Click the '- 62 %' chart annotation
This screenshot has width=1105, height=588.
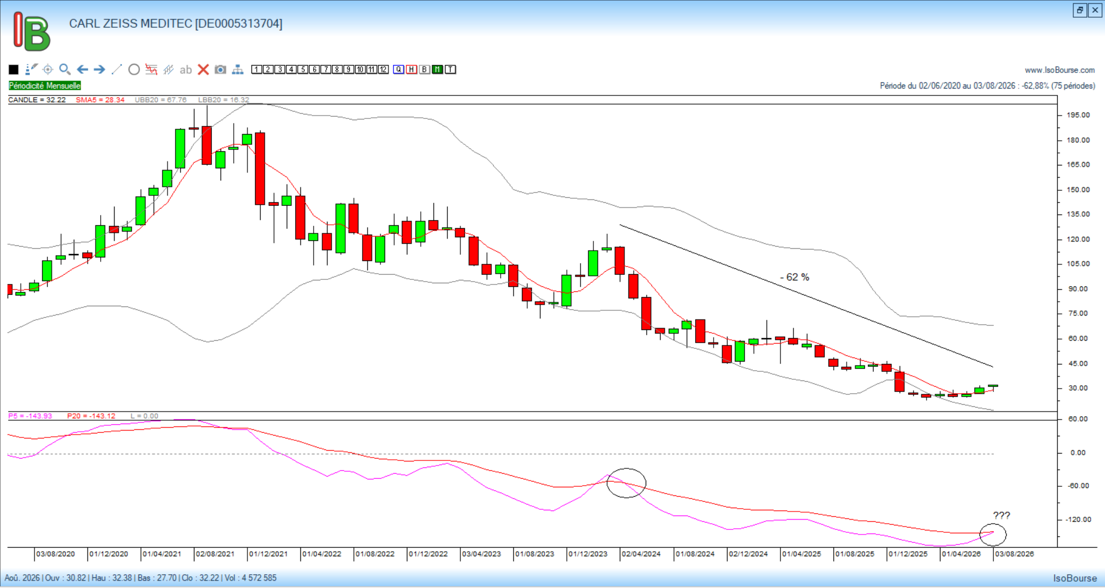[795, 277]
